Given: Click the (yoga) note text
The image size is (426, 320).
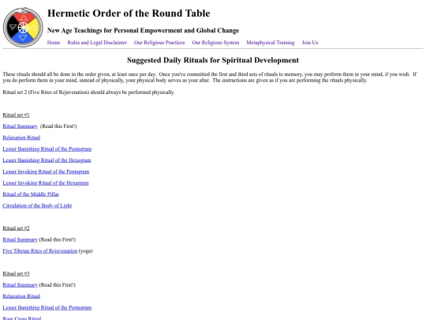Looking at the screenshot, I should [x=85, y=251].
